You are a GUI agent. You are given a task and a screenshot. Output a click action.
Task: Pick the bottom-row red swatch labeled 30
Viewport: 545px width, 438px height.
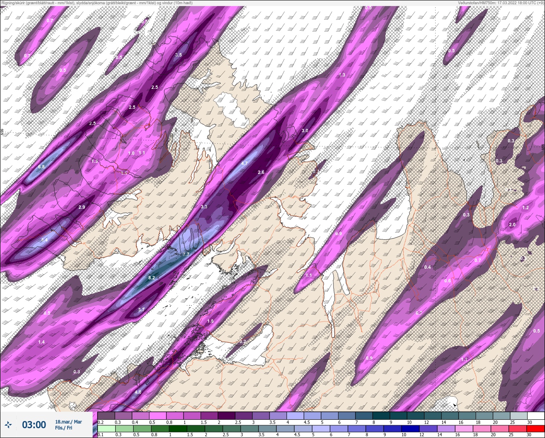(536, 428)
